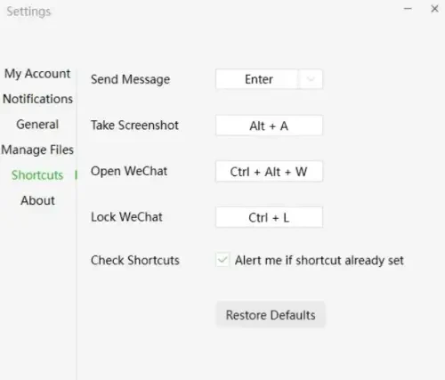This screenshot has height=380, width=445.
Task: Click the Alert me if shortcut already set label
Action: [x=320, y=261]
